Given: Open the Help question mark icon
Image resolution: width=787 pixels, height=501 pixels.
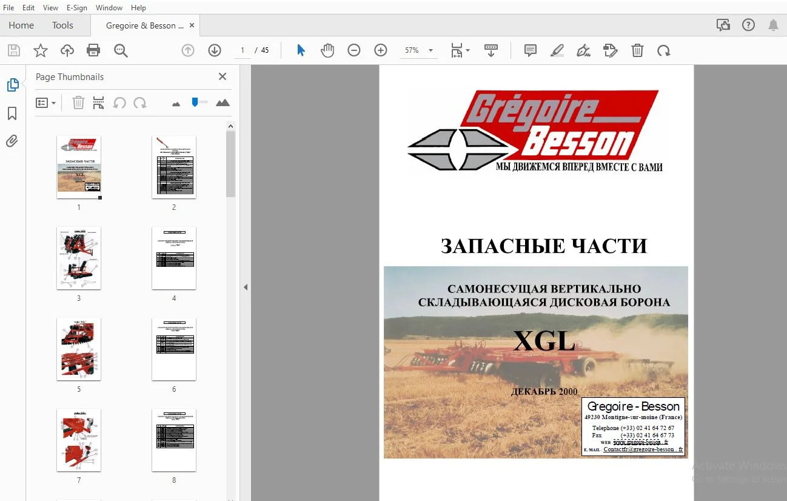Looking at the screenshot, I should point(748,25).
